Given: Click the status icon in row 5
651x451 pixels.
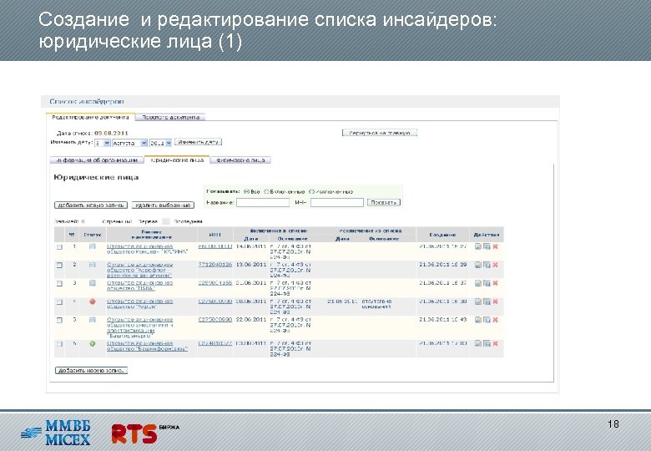Looking at the screenshot, I should (92, 320).
